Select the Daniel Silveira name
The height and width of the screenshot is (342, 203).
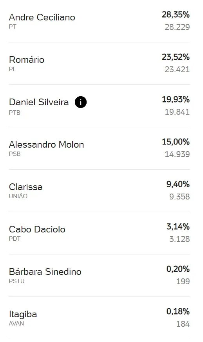point(39,102)
